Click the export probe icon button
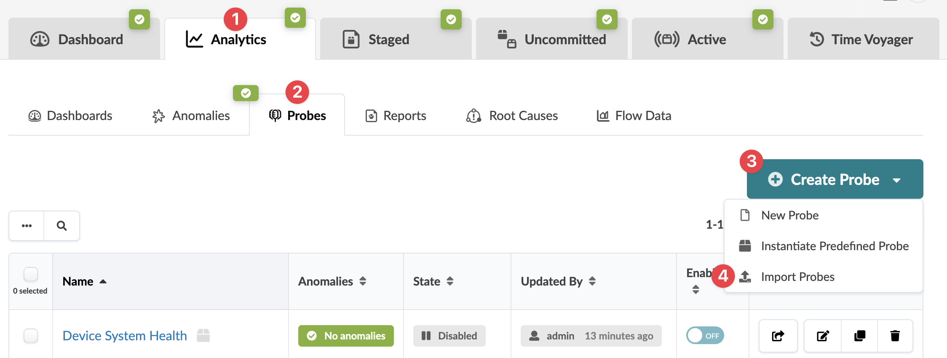 (778, 336)
